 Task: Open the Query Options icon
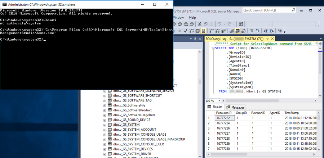click(197, 31)
